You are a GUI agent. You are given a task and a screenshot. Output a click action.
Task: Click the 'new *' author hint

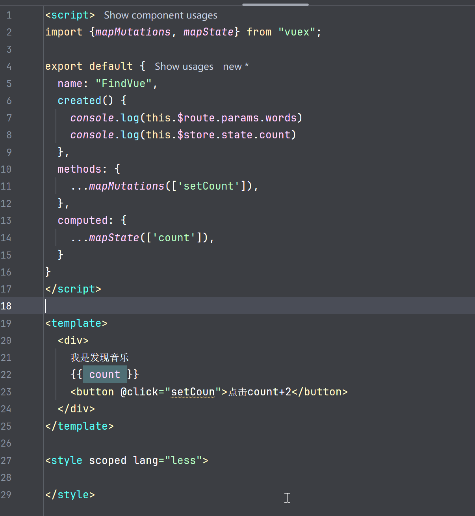[x=236, y=67]
